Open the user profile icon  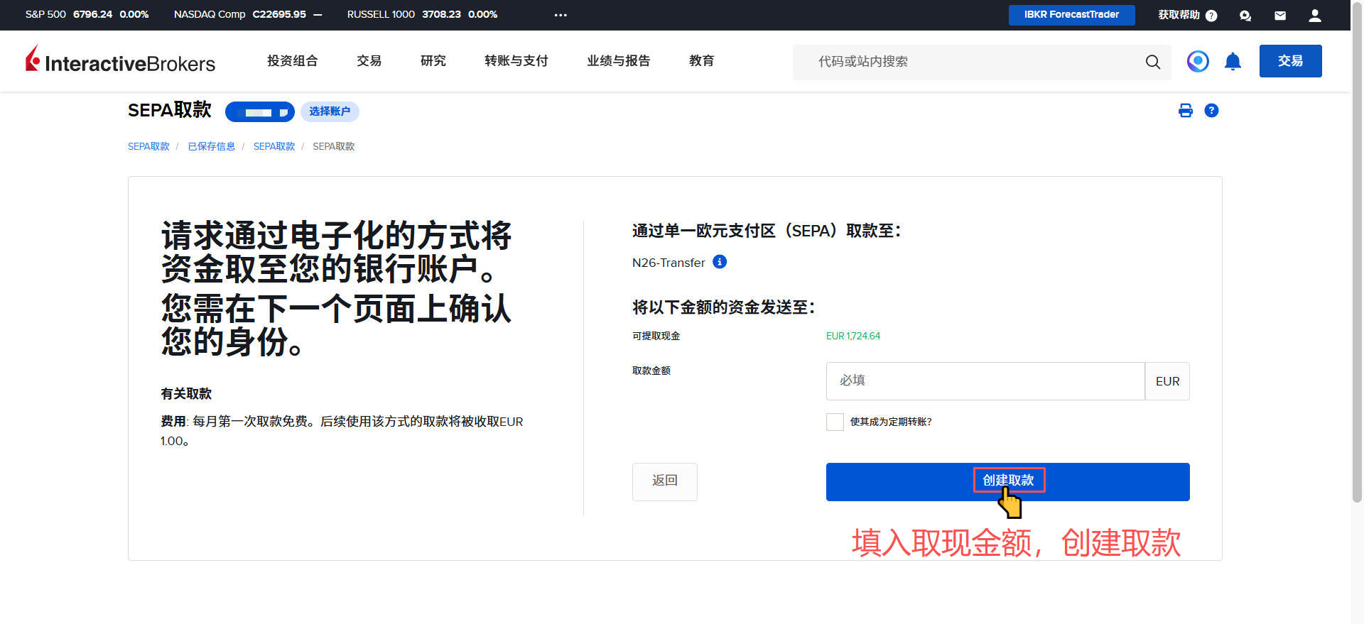(1314, 16)
